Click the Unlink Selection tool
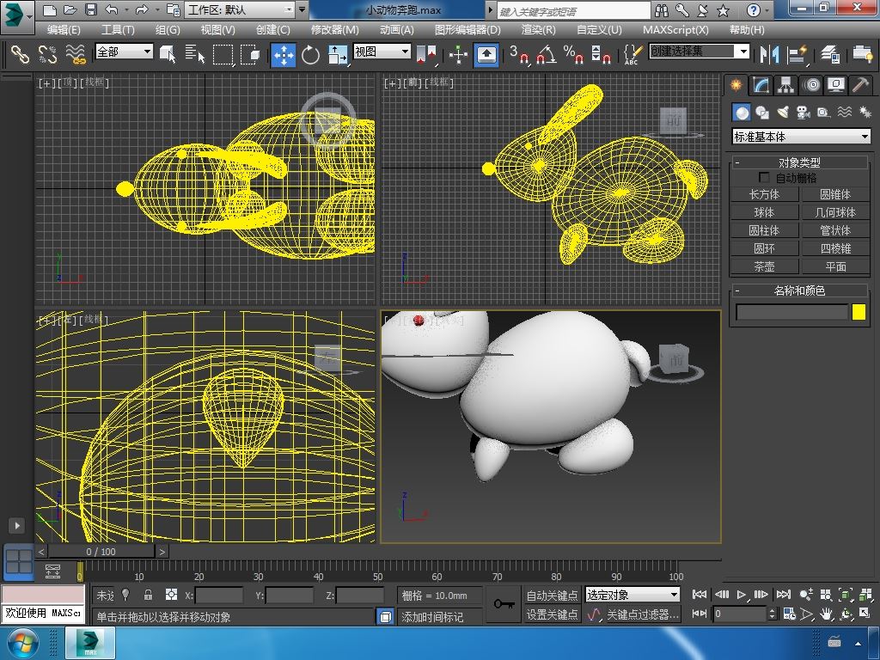 (48, 54)
